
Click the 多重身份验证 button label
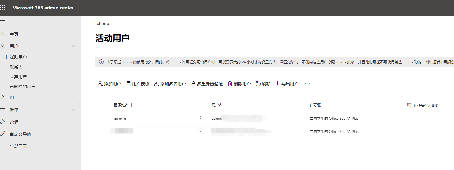210,84
